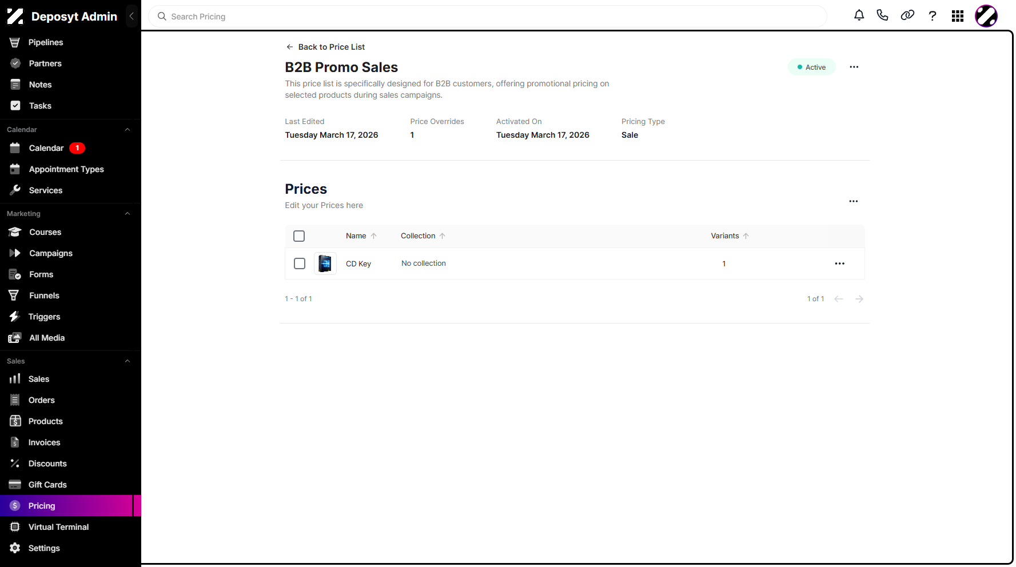Collapse the Sales sidebar section

(128, 361)
